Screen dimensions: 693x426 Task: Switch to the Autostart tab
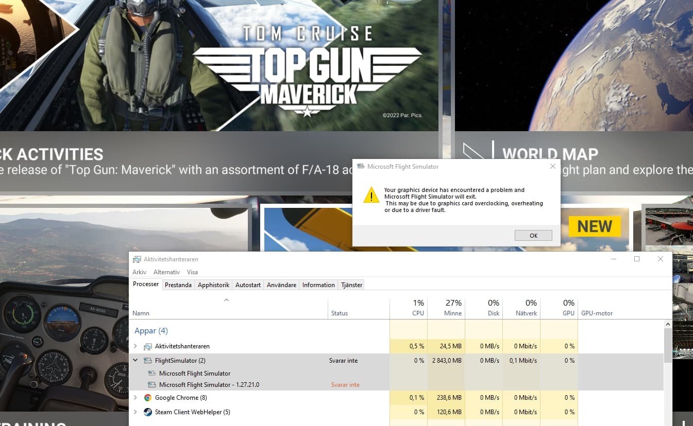click(x=248, y=285)
